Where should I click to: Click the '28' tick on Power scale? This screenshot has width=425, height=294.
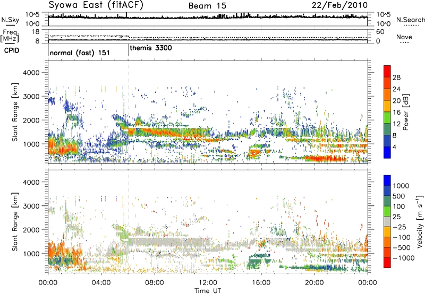tap(396, 77)
